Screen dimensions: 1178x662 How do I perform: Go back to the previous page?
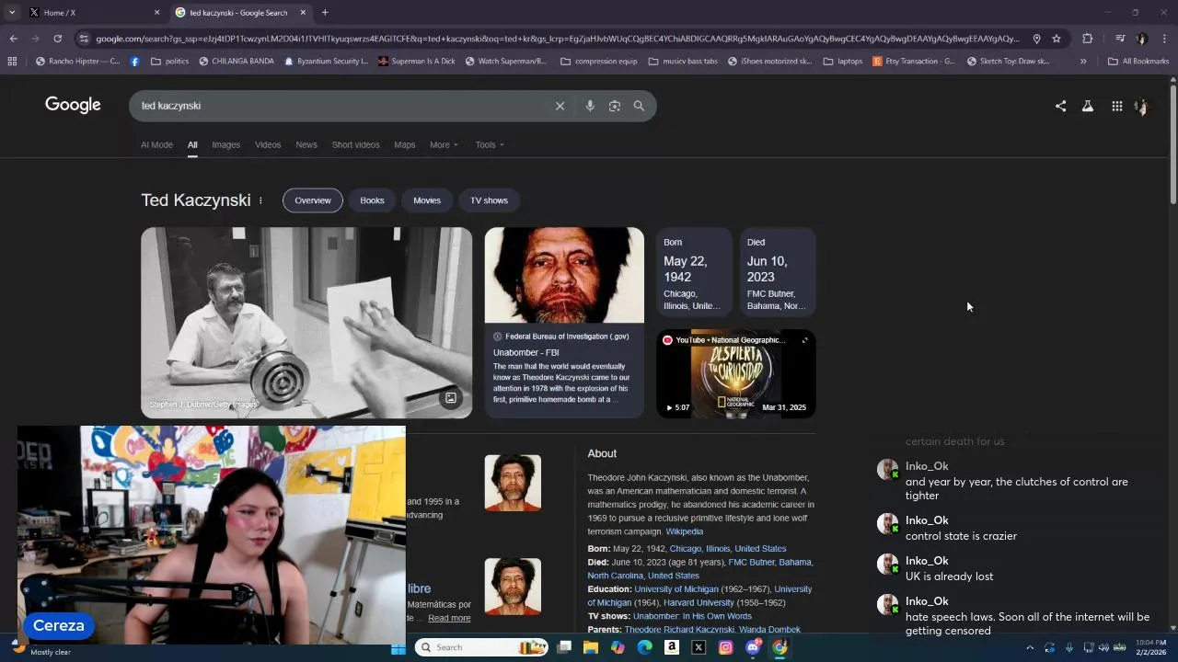point(13,39)
